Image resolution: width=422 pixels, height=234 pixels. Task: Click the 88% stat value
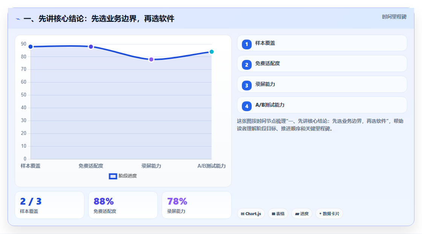pos(104,201)
